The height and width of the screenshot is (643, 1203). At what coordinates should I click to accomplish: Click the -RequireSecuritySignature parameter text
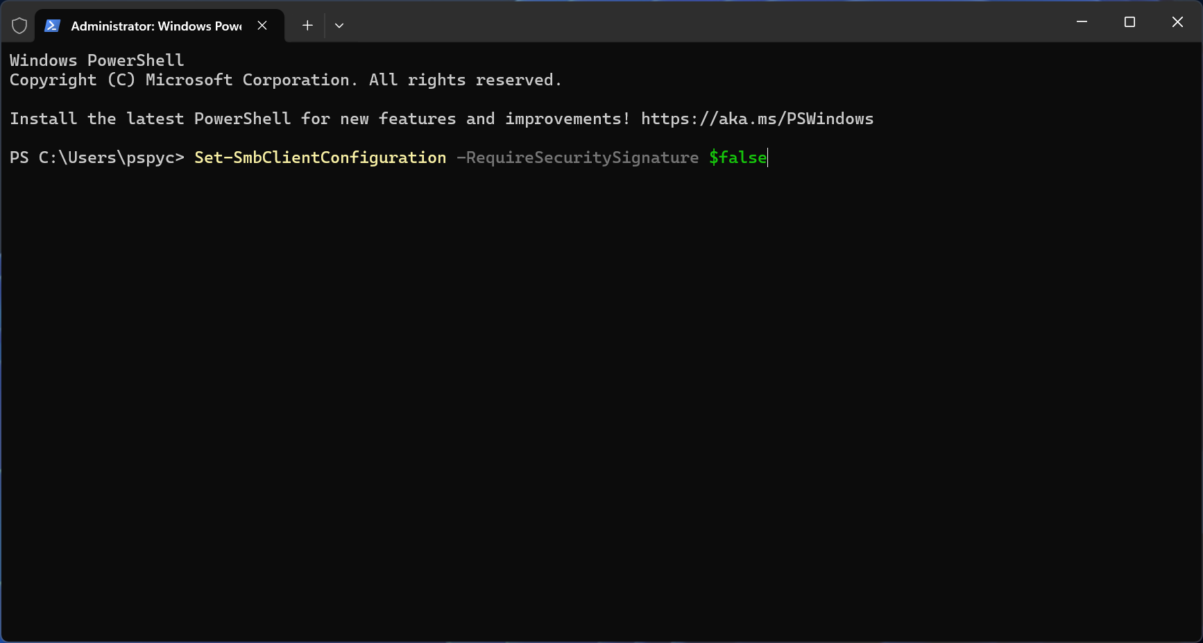coord(578,157)
